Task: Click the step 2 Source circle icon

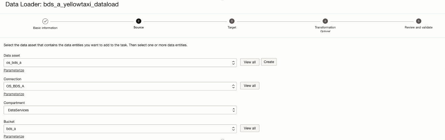Action: [x=138, y=21]
